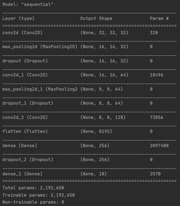Click the dense_1 (Dense) layer name
The image size is (180, 206).
[22, 174]
